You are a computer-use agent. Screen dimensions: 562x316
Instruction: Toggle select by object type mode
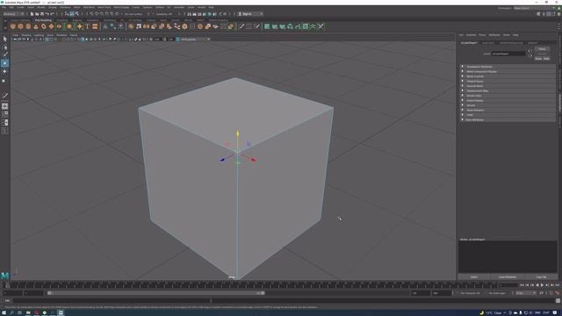pos(72,14)
